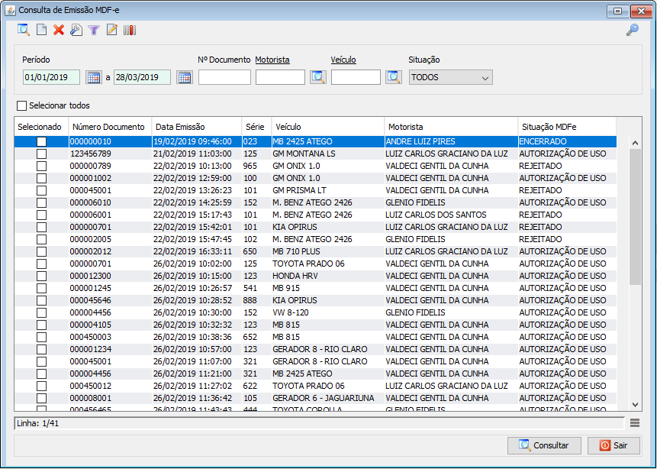Click the Série column header
657x469 pixels.
coord(257,127)
